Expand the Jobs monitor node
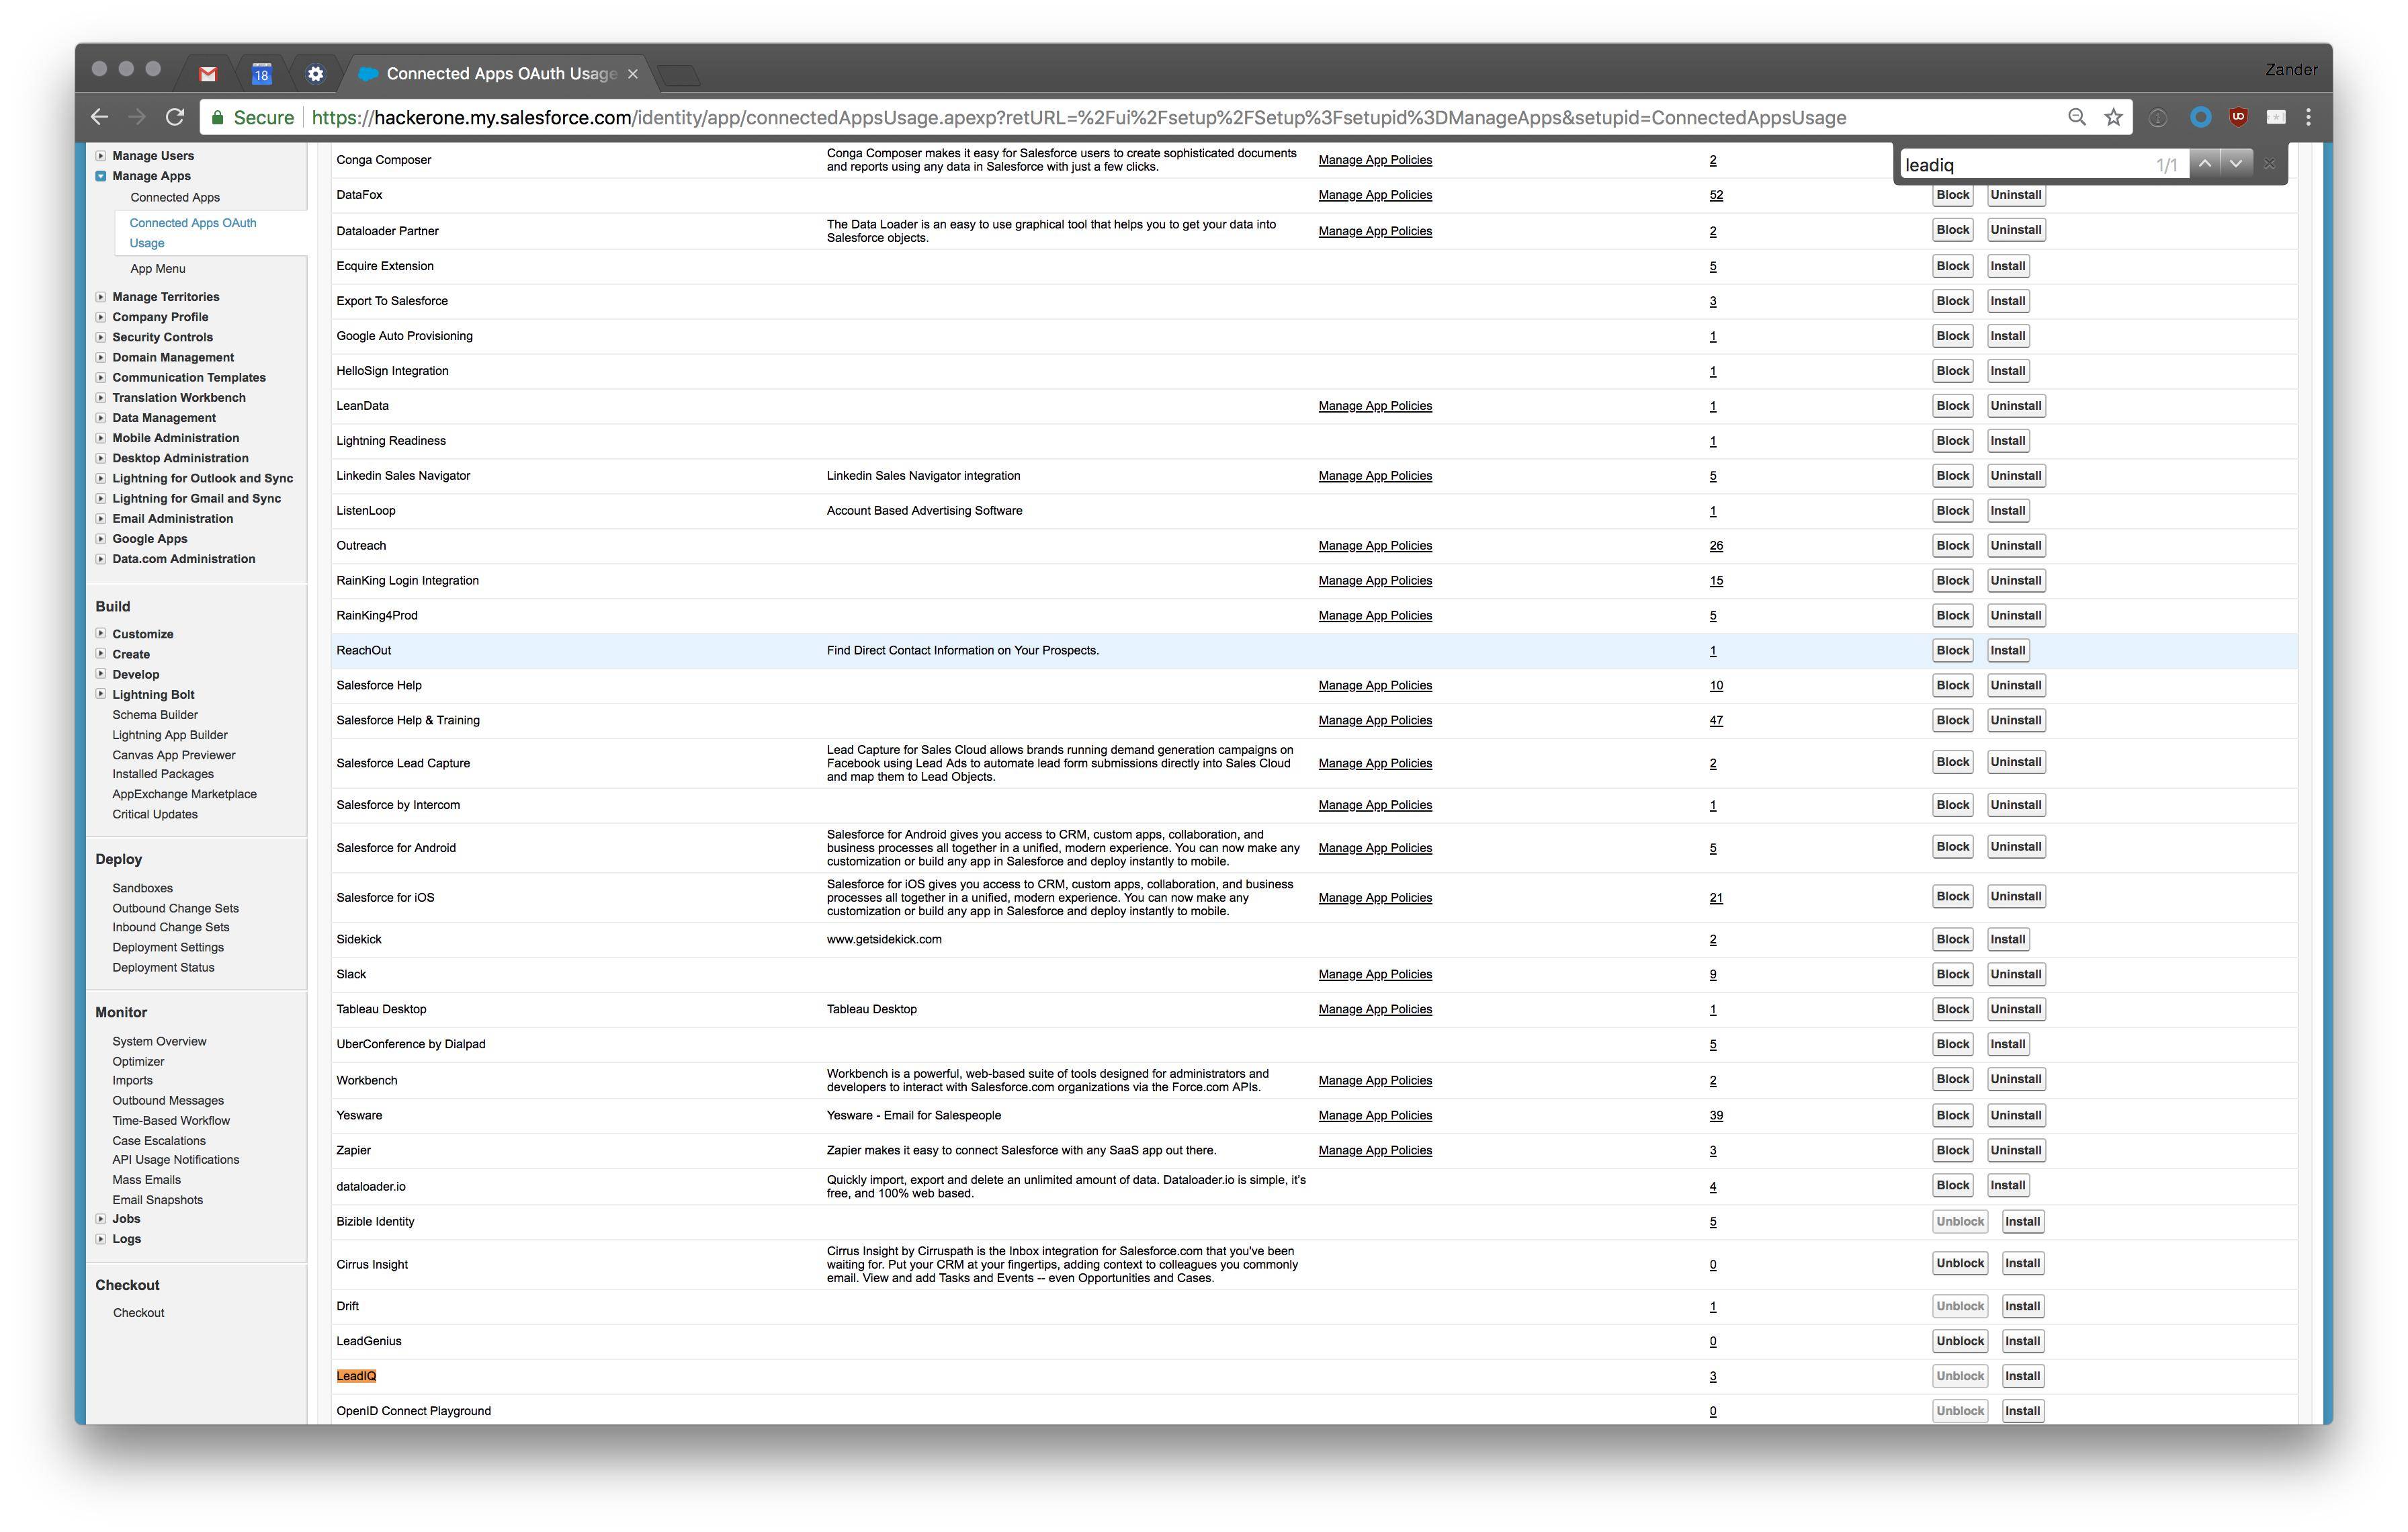The width and height of the screenshot is (2408, 1532). pyautogui.click(x=101, y=1219)
